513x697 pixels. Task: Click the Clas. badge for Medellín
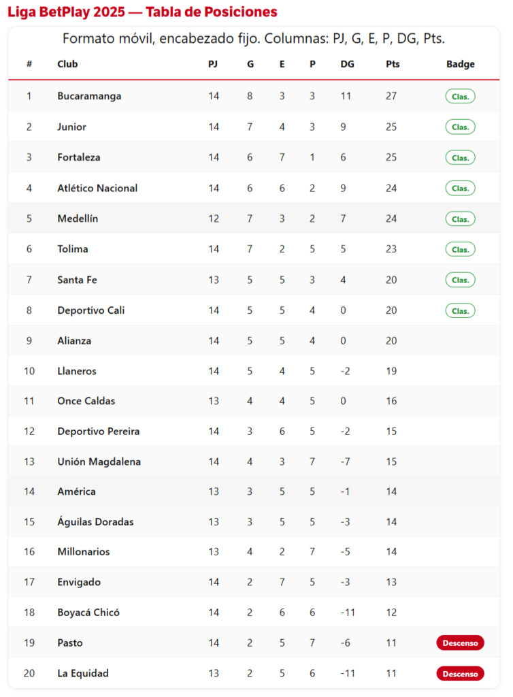(460, 219)
